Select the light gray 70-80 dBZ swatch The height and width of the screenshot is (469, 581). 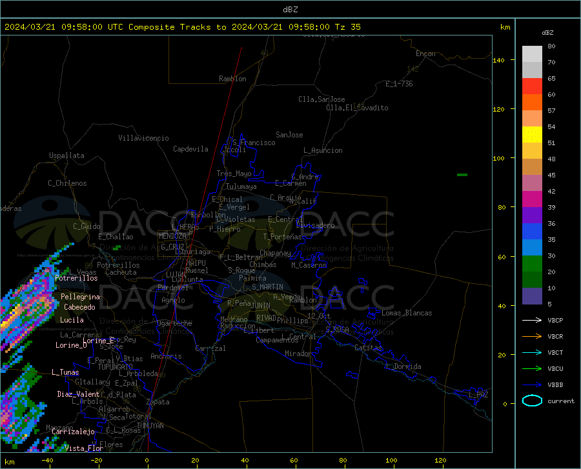coord(532,54)
